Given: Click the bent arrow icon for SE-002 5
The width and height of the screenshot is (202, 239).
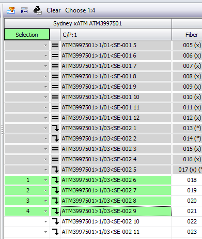Looking at the screenshot, I should coord(55,170).
